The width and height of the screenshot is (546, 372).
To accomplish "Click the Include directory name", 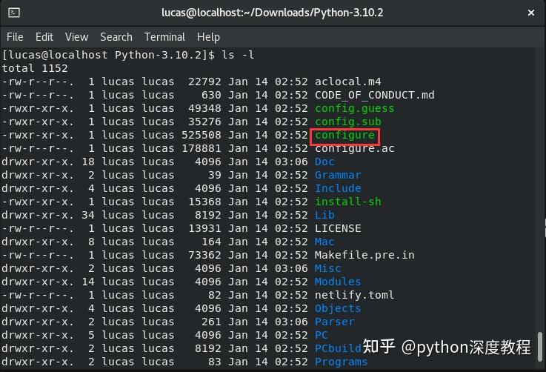I will (x=338, y=188).
